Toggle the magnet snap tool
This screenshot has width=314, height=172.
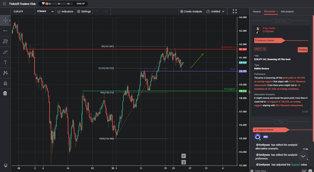coord(5,83)
